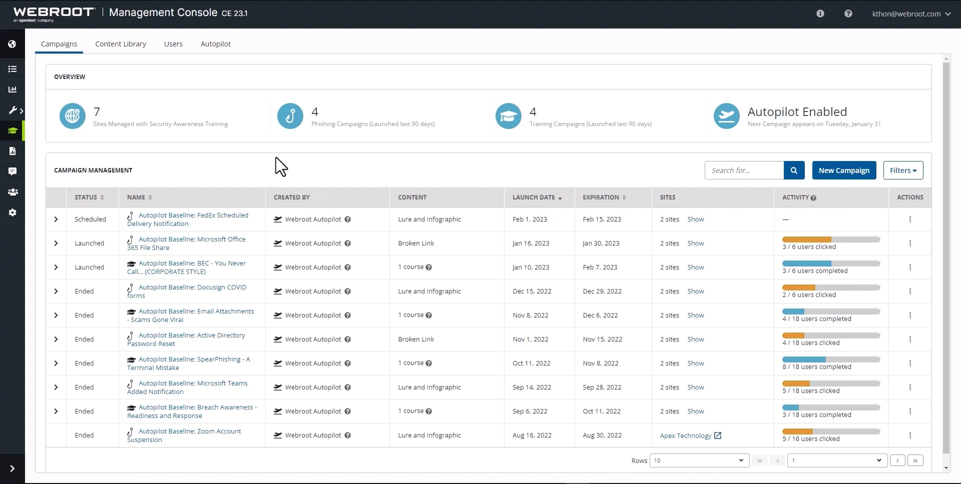This screenshot has height=484, width=961.
Task: Click the New Campaign button
Action: tap(843, 170)
